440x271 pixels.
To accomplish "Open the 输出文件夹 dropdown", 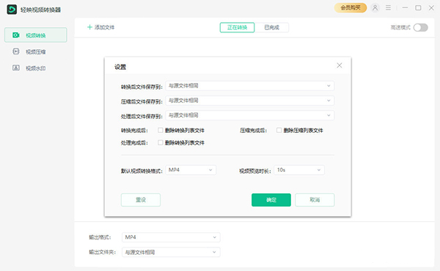I will (171, 252).
